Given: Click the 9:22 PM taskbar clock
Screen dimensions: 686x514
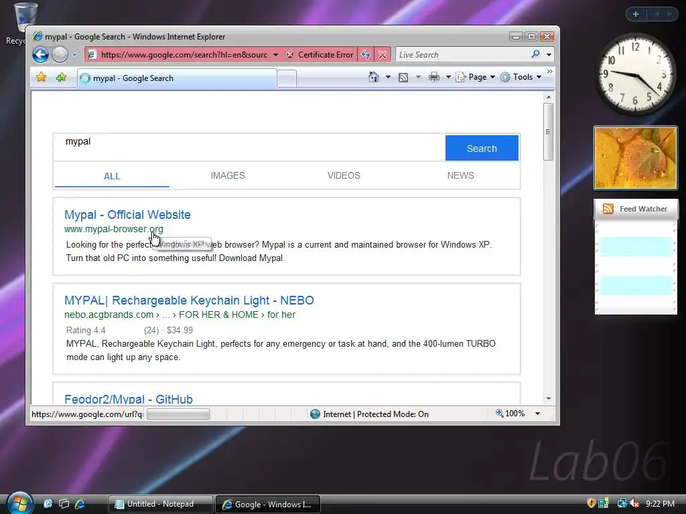Looking at the screenshot, I should coord(660,504).
